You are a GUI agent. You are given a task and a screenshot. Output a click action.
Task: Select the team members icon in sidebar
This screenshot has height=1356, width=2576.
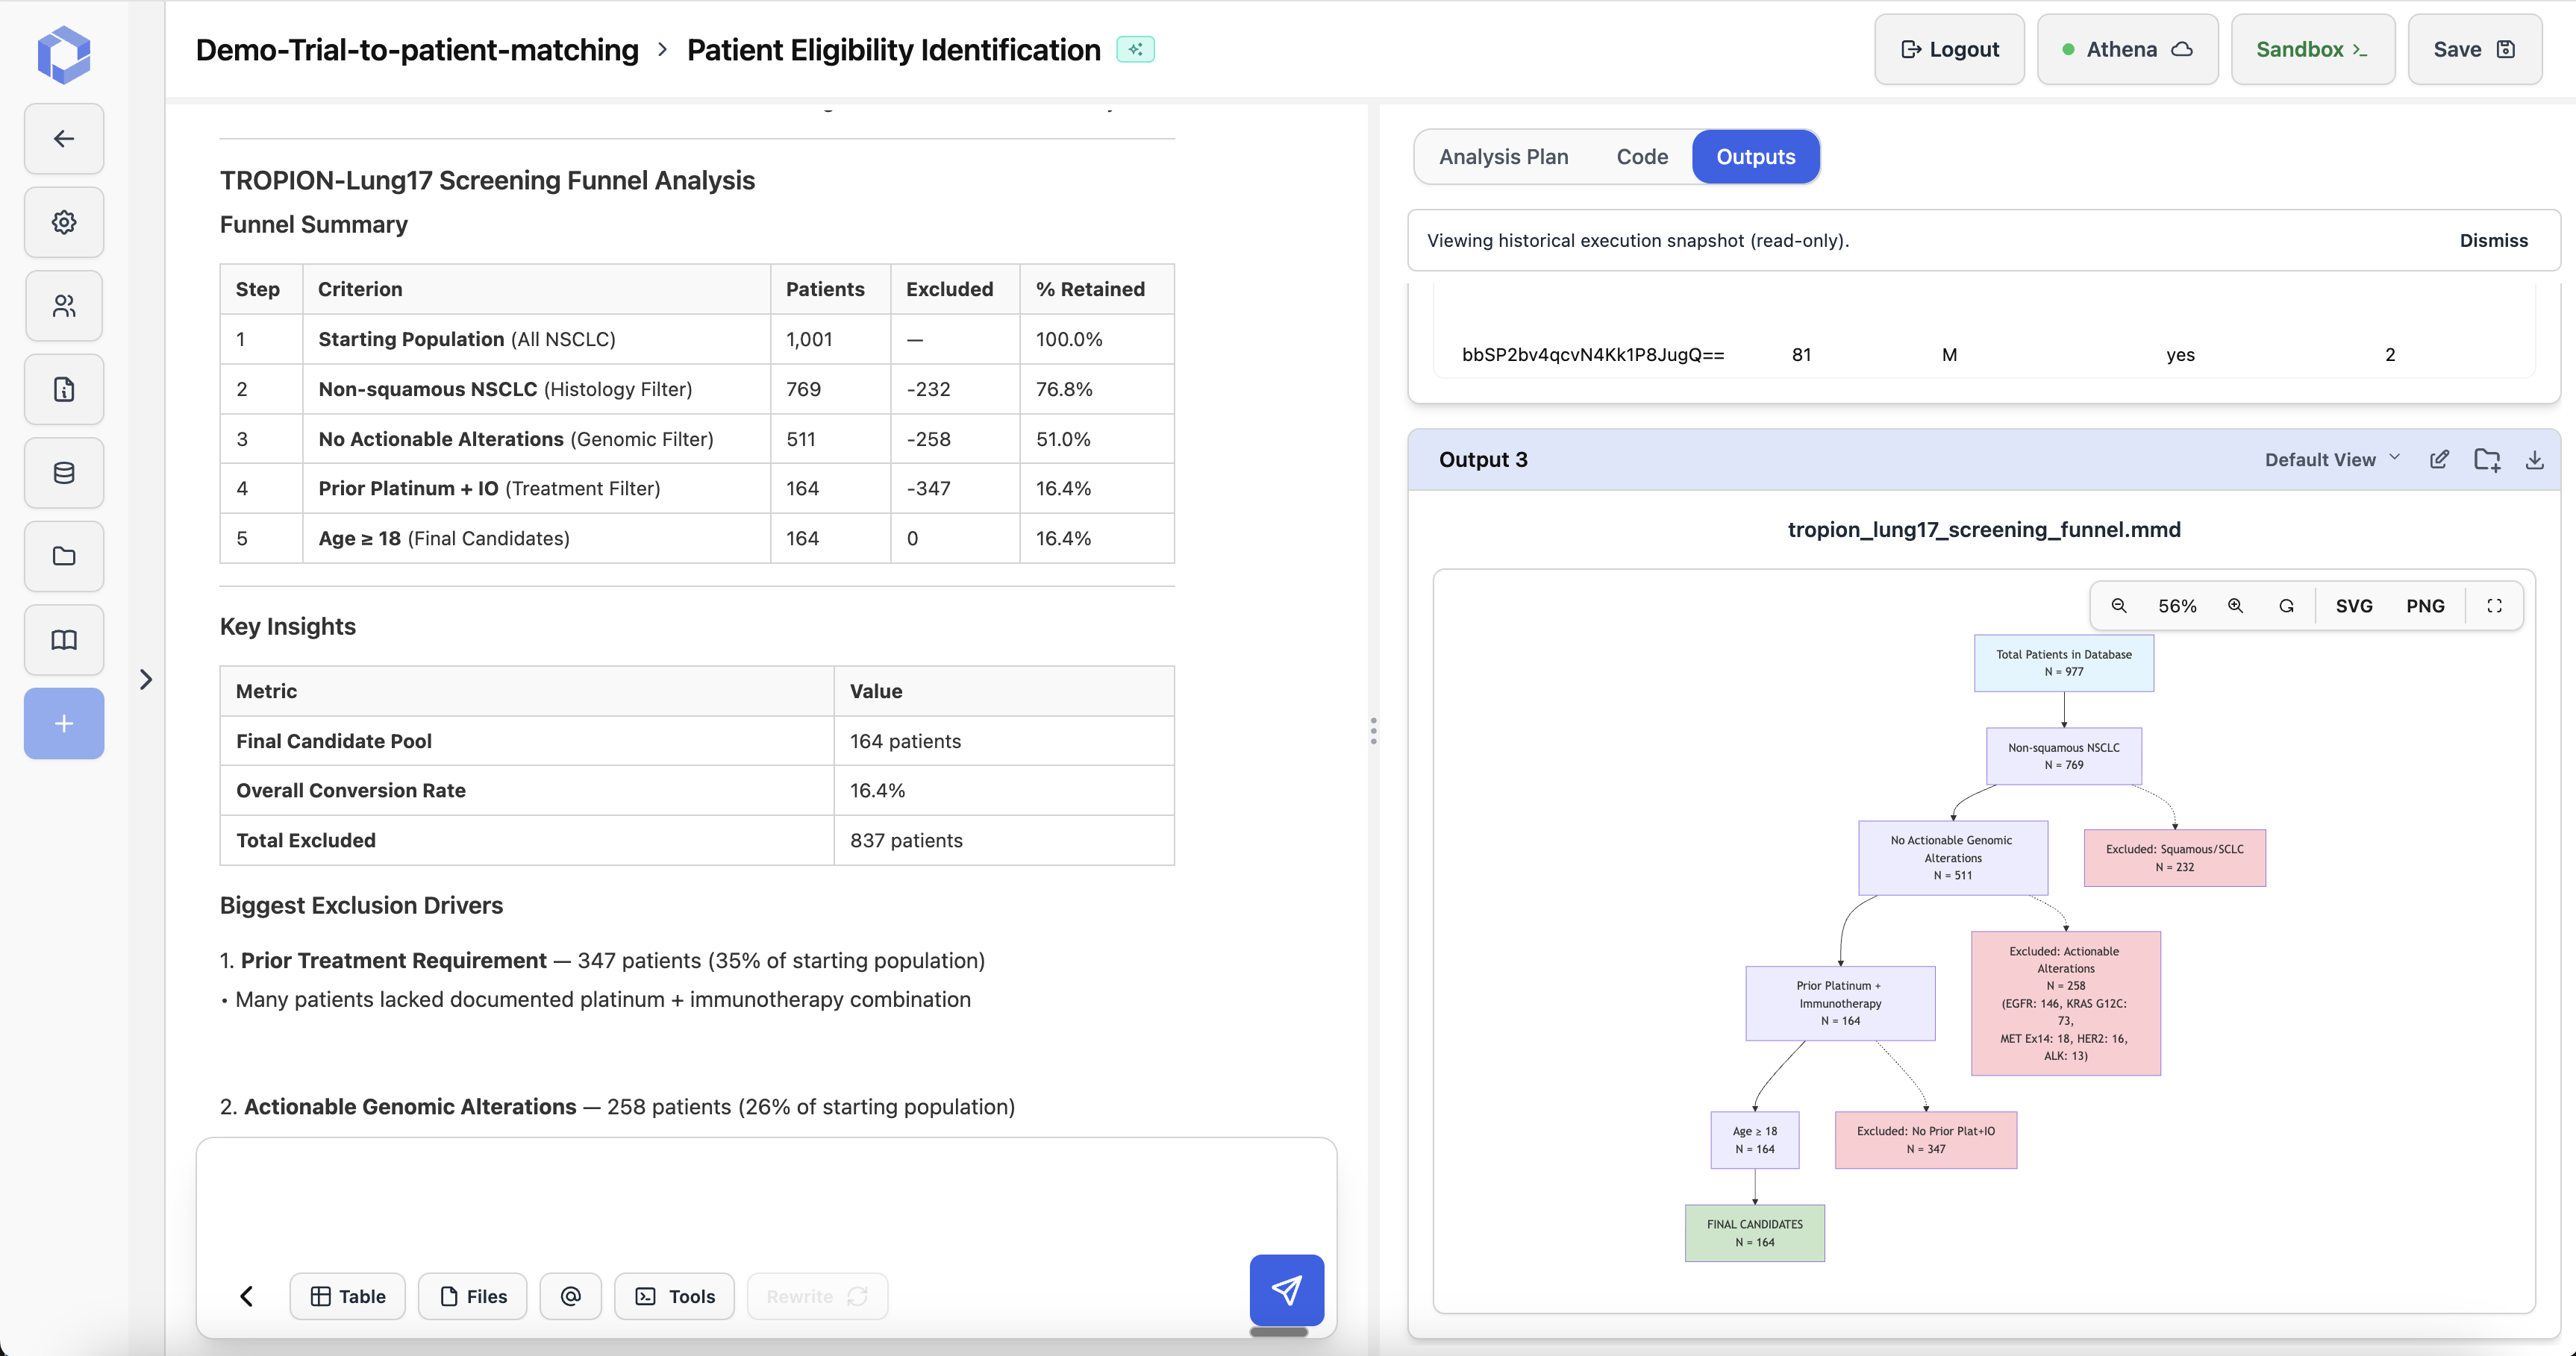[x=63, y=306]
